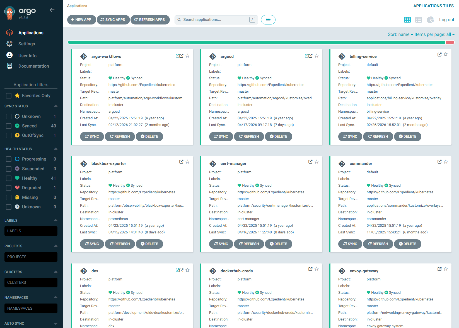Go to User Info page
This screenshot has width=459, height=328.
tap(27, 56)
